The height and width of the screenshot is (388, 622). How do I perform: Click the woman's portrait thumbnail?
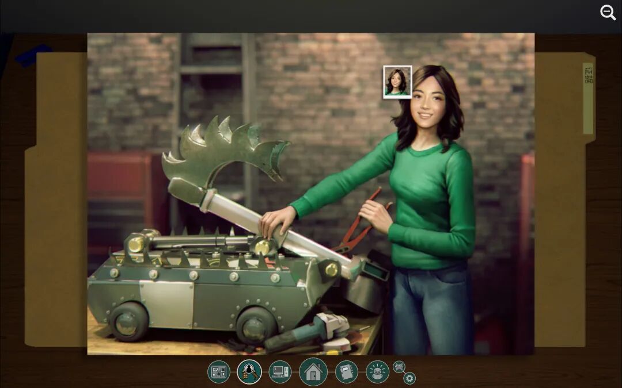point(397,82)
